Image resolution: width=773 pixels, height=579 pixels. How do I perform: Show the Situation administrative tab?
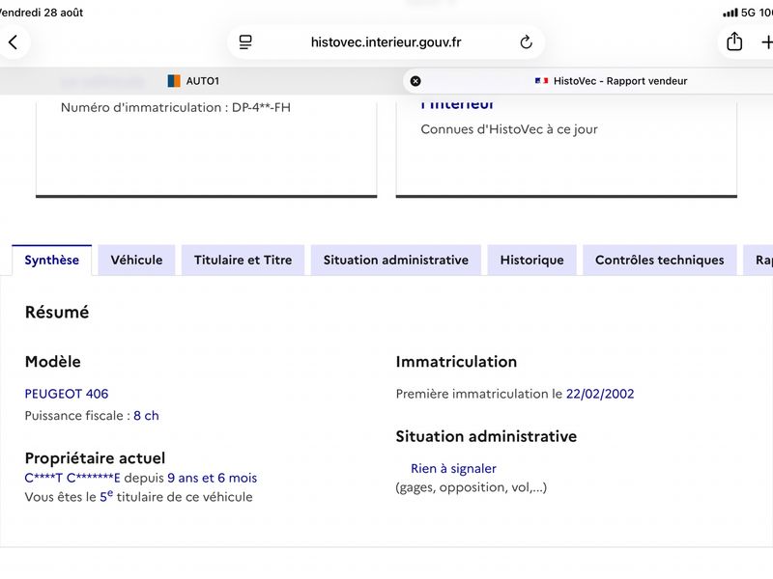(x=396, y=261)
